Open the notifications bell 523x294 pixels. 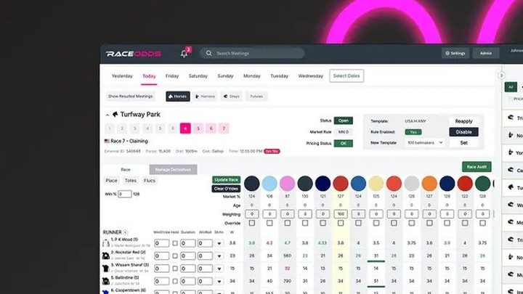[184, 53]
